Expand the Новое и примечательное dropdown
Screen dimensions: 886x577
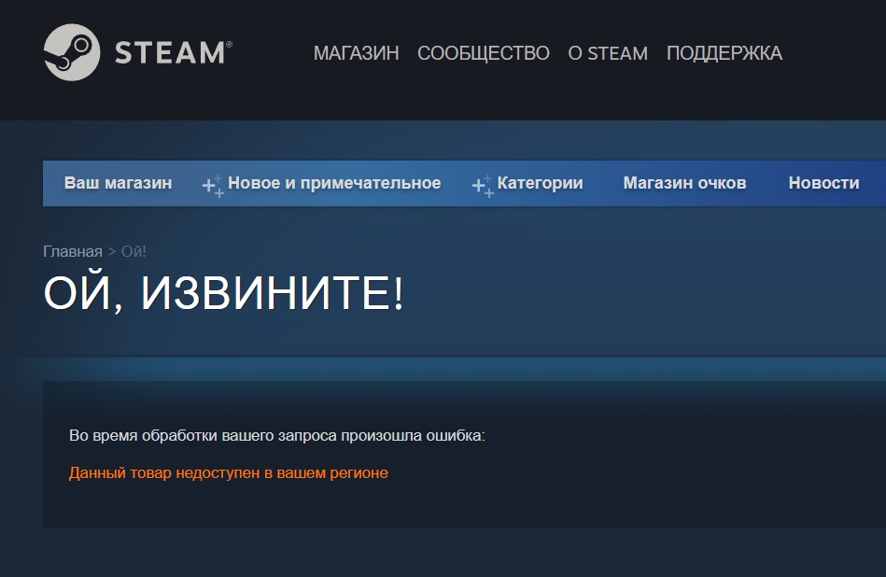pos(334,183)
